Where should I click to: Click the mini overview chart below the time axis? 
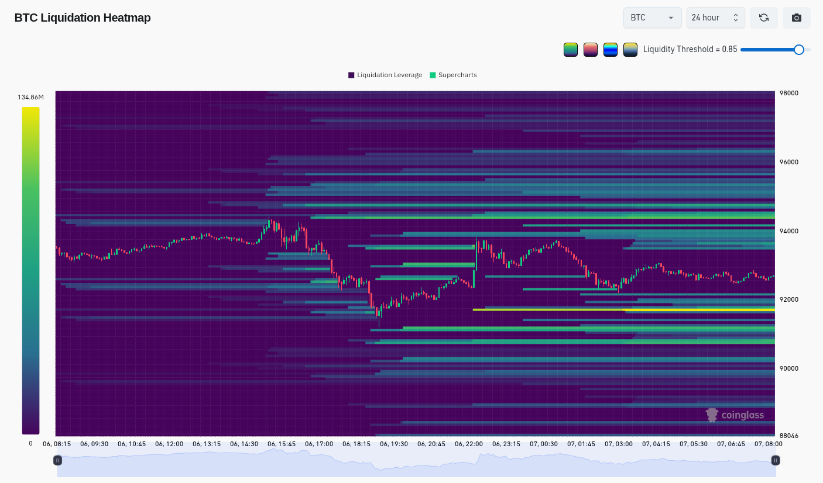click(416, 462)
